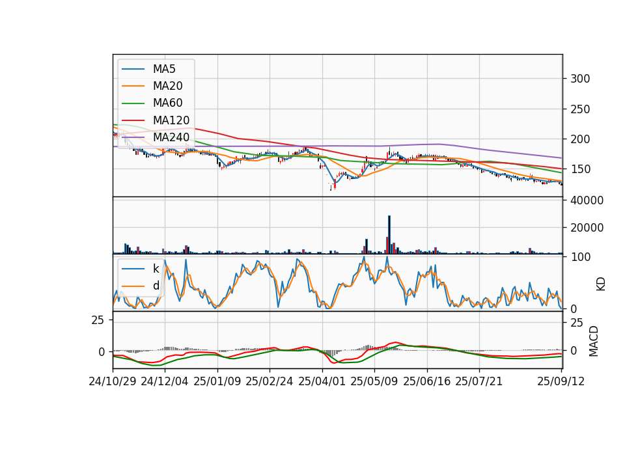Select the 200 price axis label
This screenshot has width=625, height=449.
[580, 139]
